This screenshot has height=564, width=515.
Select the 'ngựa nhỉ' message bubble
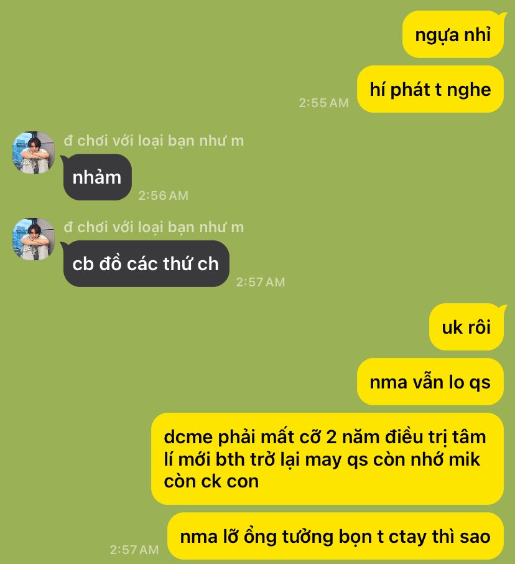(x=453, y=34)
